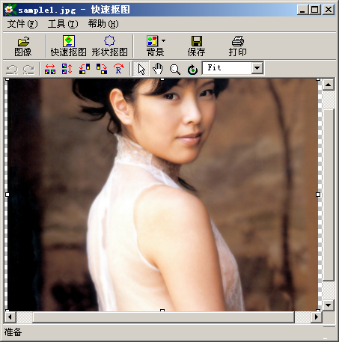Activate the magnifier zoom tool
Screen dimensions: 339x342
pos(175,69)
